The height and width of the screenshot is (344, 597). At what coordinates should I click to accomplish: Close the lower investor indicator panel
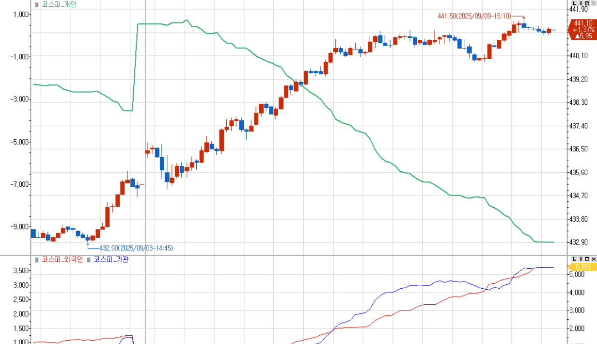[593, 259]
